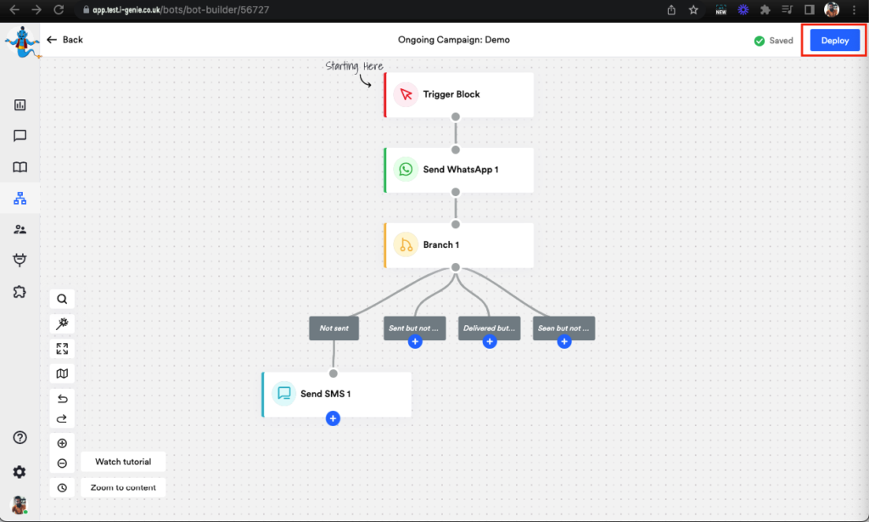Open the knowledge book sidebar icon

click(20, 167)
